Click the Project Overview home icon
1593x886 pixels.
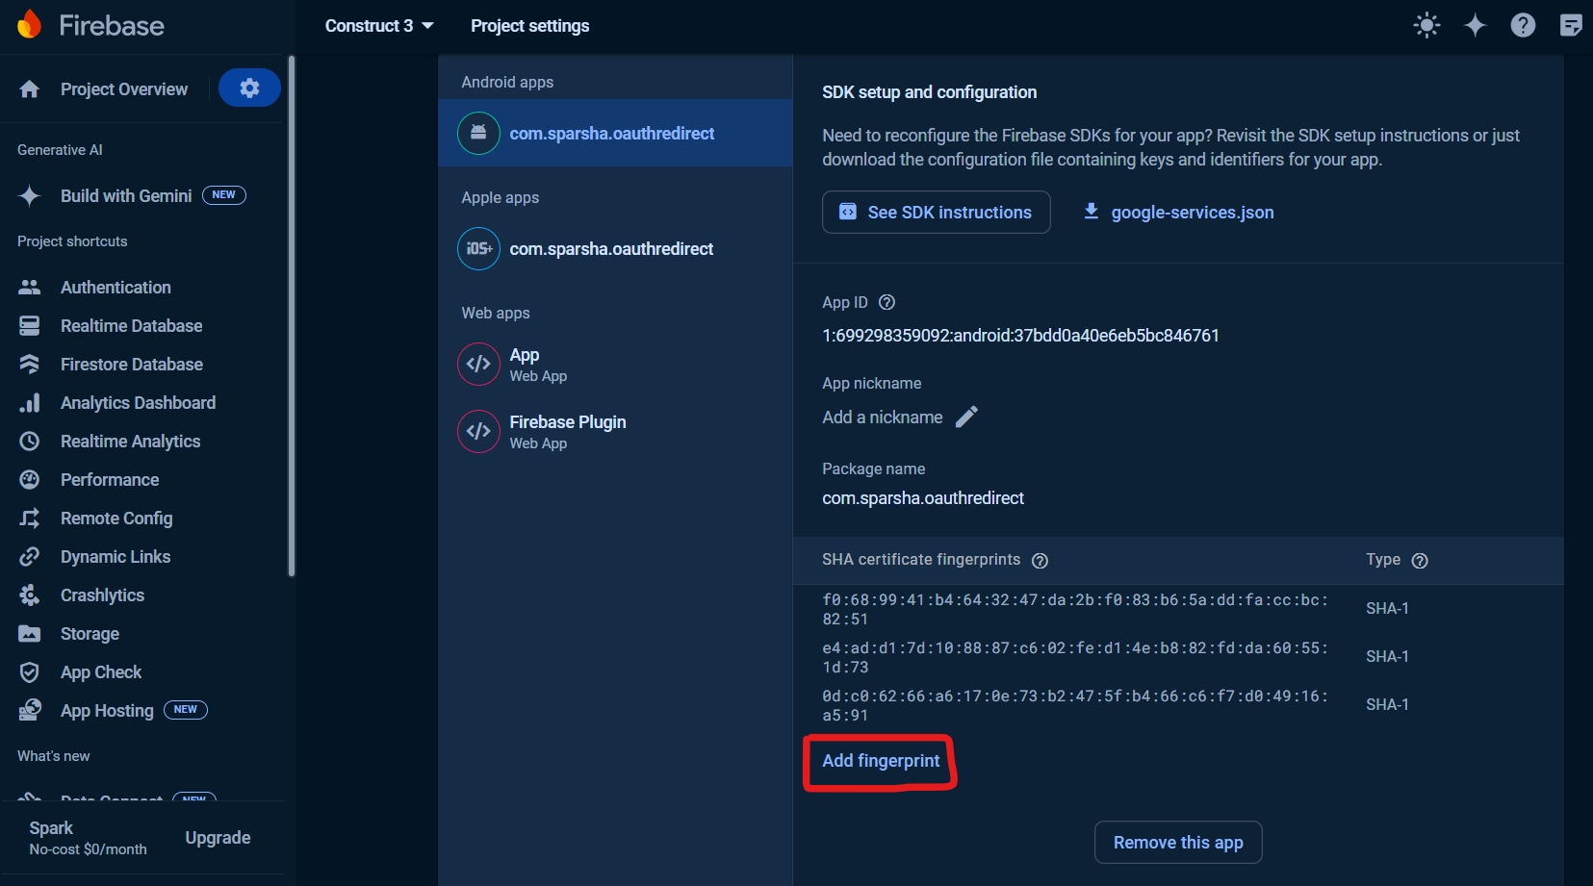30,89
